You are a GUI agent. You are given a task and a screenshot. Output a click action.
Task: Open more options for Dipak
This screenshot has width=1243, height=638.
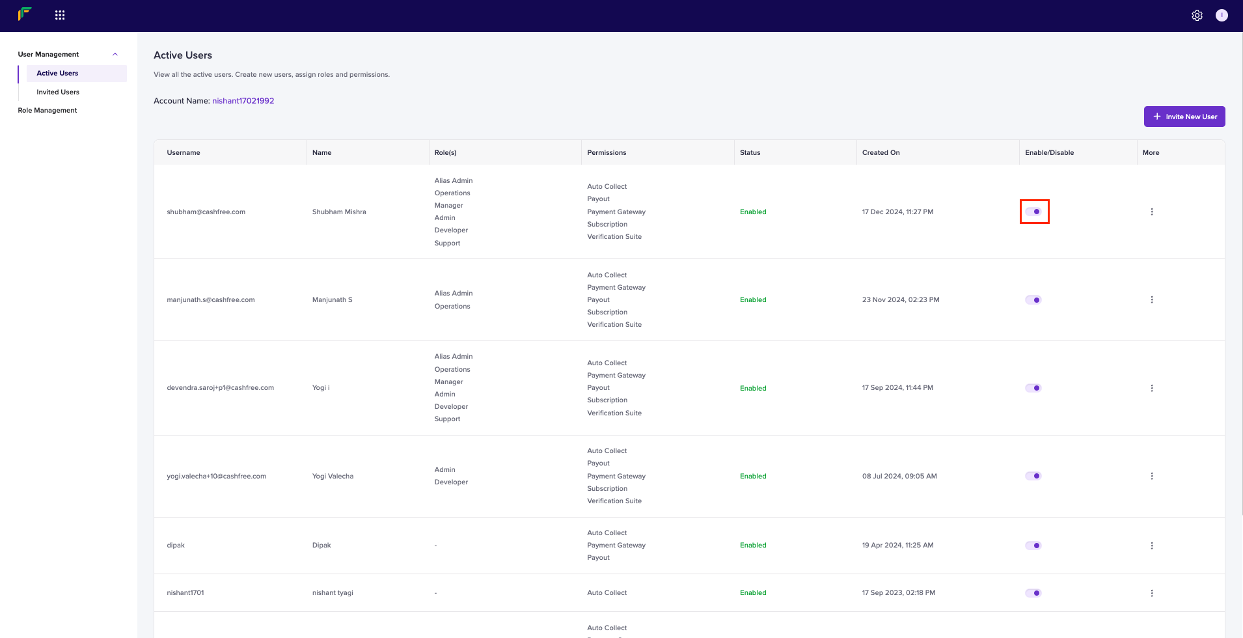pyautogui.click(x=1152, y=546)
